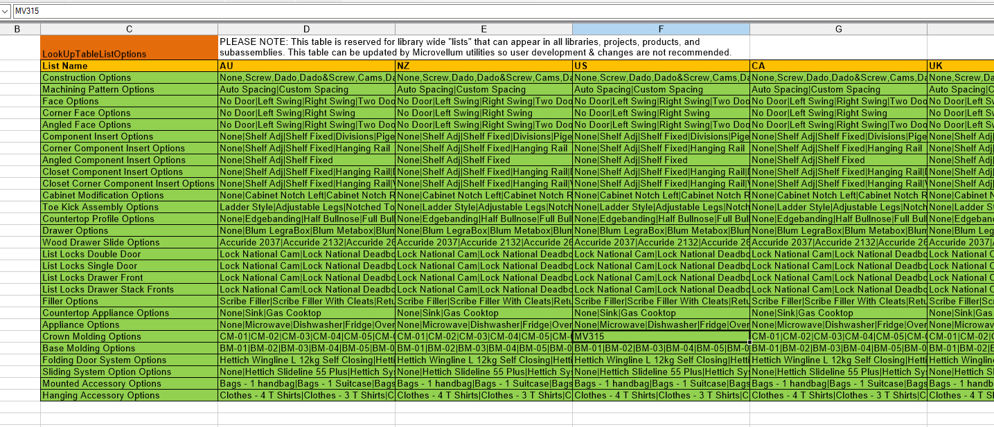Select AU column Toe Kick Ladder Style cell

pos(306,207)
